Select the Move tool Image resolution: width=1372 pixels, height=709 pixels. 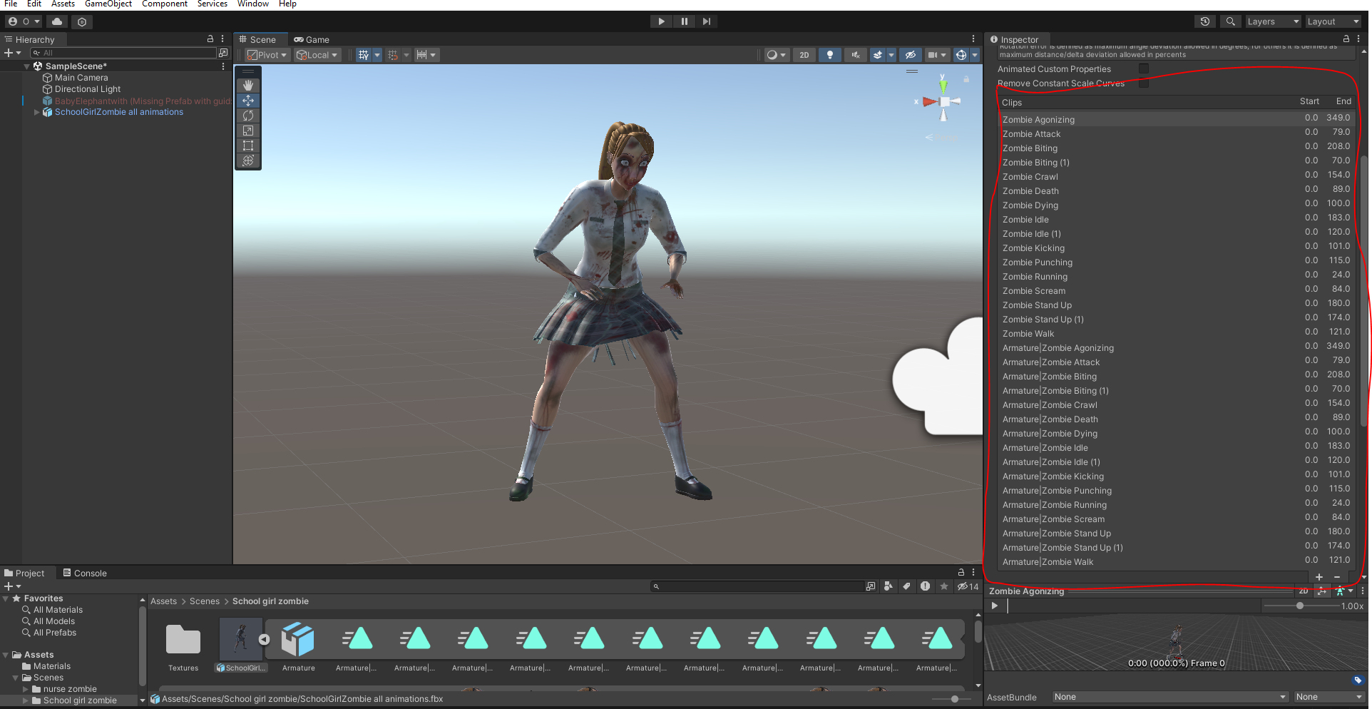(x=248, y=101)
